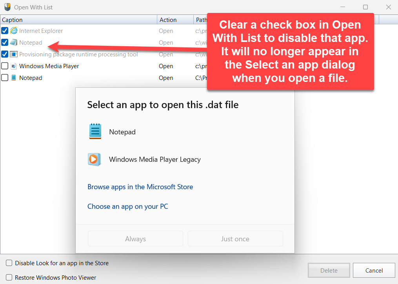Click the Delete button
The width and height of the screenshot is (398, 284).
click(x=329, y=270)
